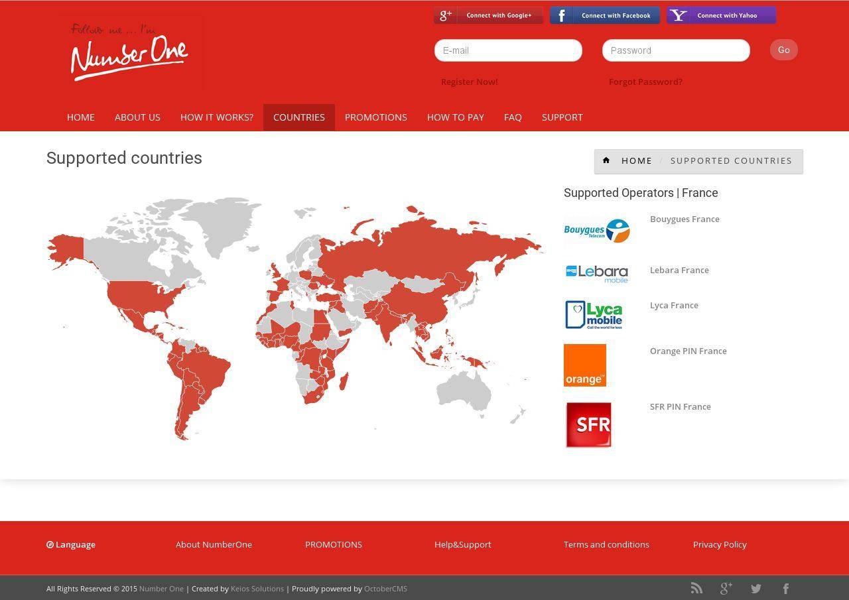This screenshot has width=849, height=600.
Task: Open HOW IT WORKS? menu item
Action: tap(217, 117)
